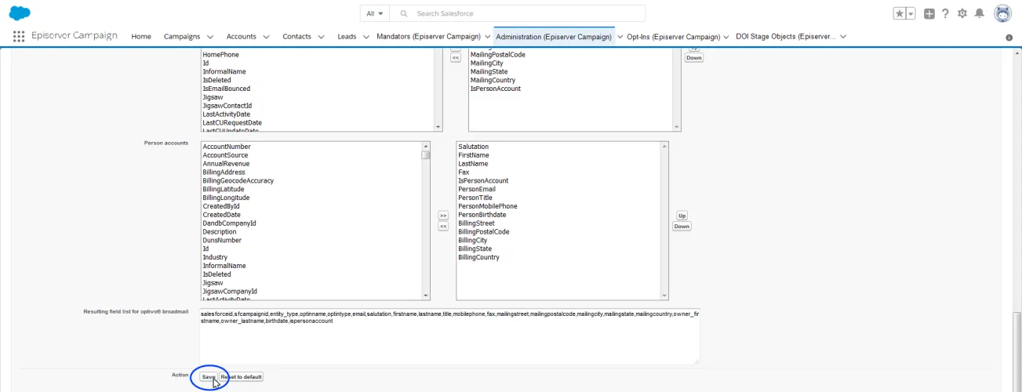1022x392 pixels.
Task: Open the Accounts tab
Action: tap(242, 36)
